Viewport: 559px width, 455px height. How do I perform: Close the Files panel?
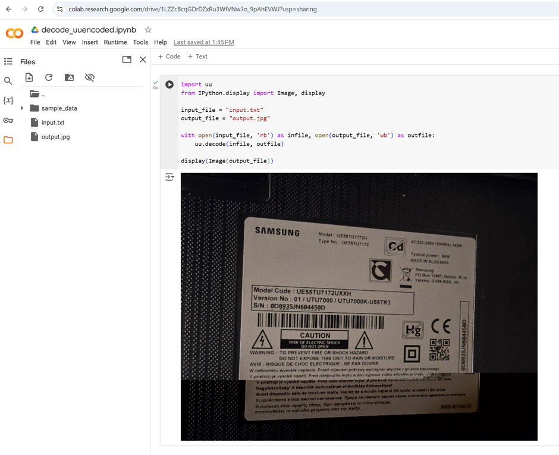click(143, 59)
